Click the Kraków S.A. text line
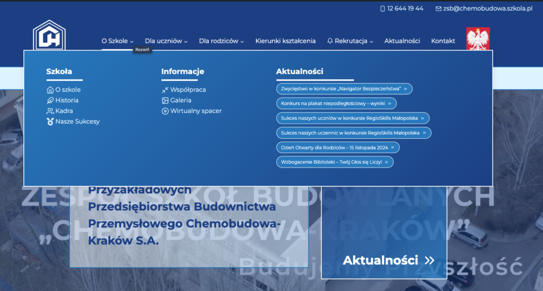Viewport: 543px width, 291px height. 123,241
